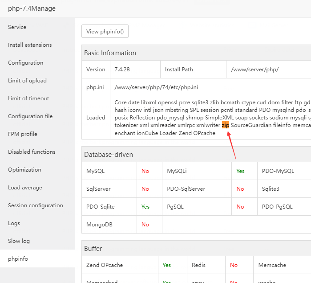This screenshot has height=283, width=311.
Task: Open Session configuration settings
Action: click(36, 205)
